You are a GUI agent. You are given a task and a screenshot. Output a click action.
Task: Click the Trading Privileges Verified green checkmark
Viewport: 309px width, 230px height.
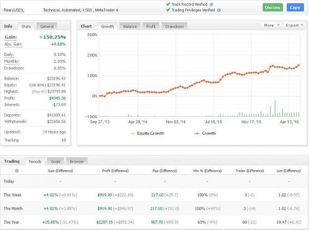168,10
